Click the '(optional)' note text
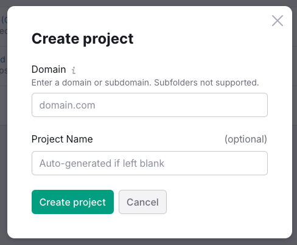Screen dimensions: 297x245 (x=246, y=139)
